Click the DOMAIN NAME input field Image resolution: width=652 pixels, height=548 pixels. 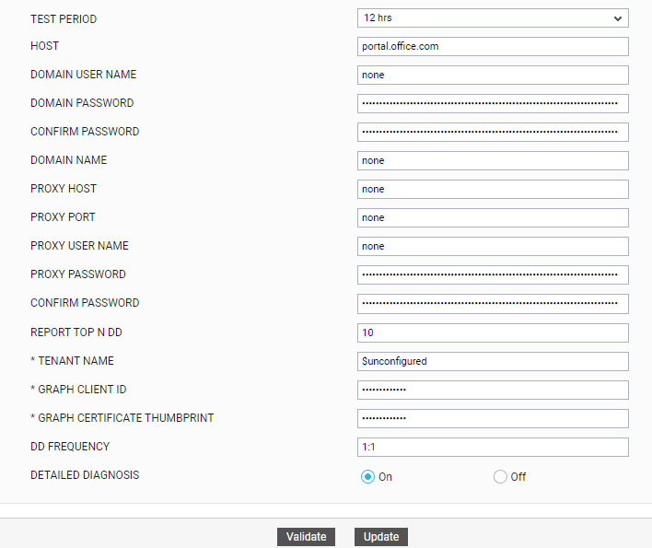point(493,161)
